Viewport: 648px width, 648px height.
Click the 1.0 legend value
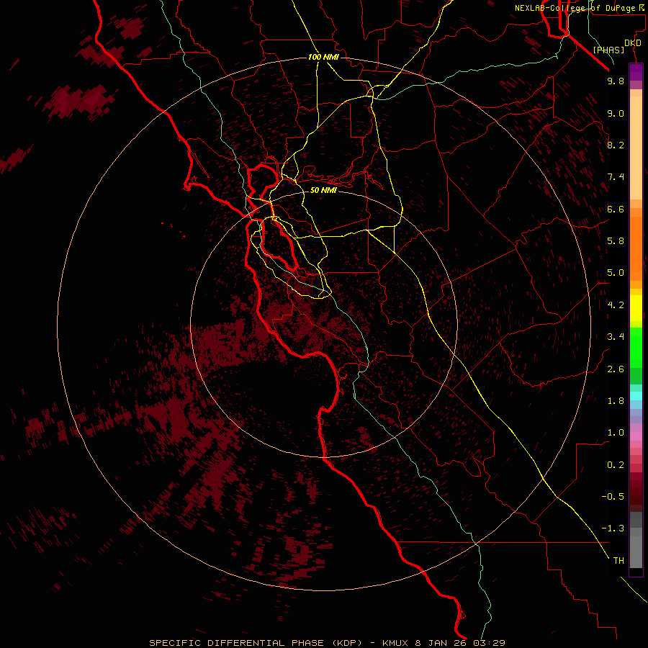tap(616, 433)
